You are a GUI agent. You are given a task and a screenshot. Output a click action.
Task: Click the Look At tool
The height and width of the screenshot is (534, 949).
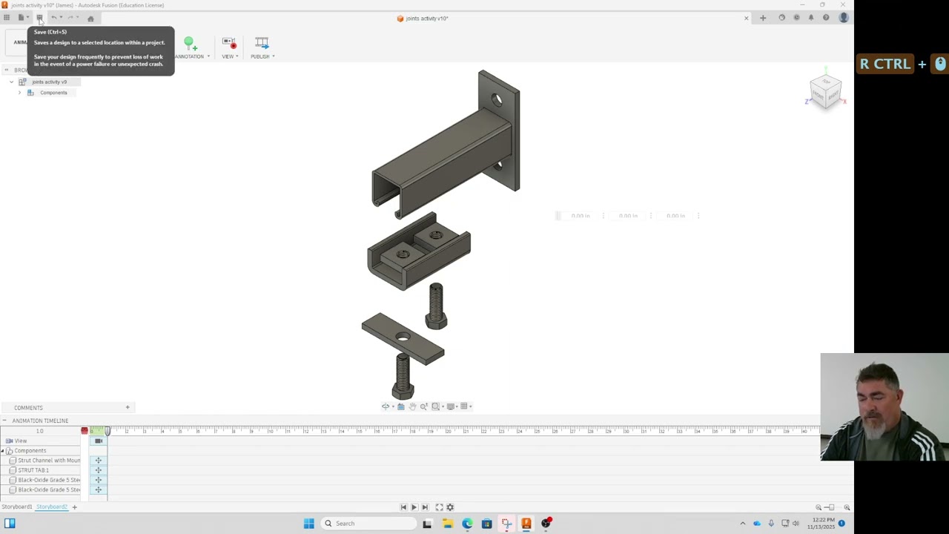[x=401, y=406]
